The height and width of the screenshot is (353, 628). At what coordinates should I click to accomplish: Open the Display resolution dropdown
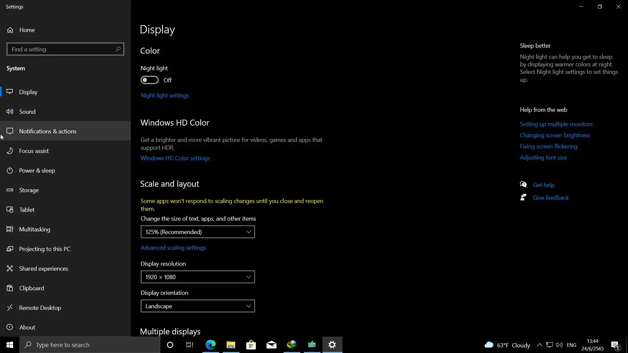(198, 277)
